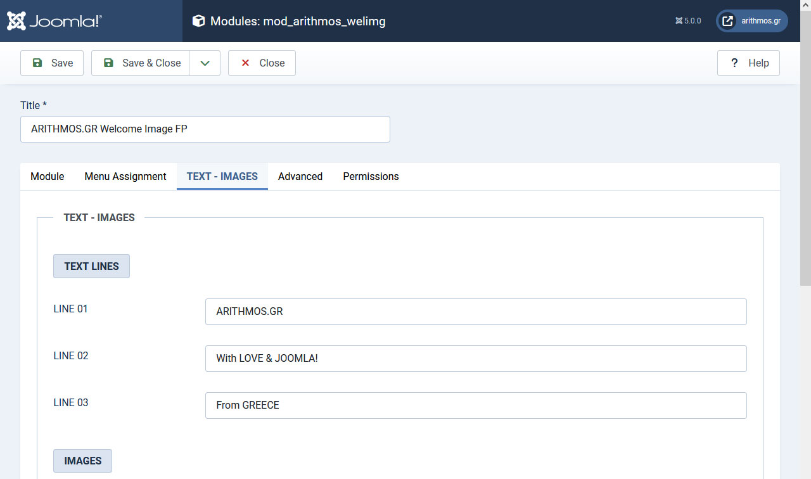Click the IMAGES section label
The width and height of the screenshot is (811, 479).
pyautogui.click(x=82, y=461)
